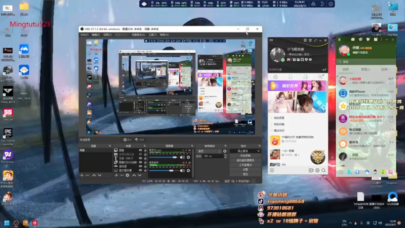This screenshot has width=405, height=228.
Task: Open the YY video camera icon
Action: coord(311,170)
